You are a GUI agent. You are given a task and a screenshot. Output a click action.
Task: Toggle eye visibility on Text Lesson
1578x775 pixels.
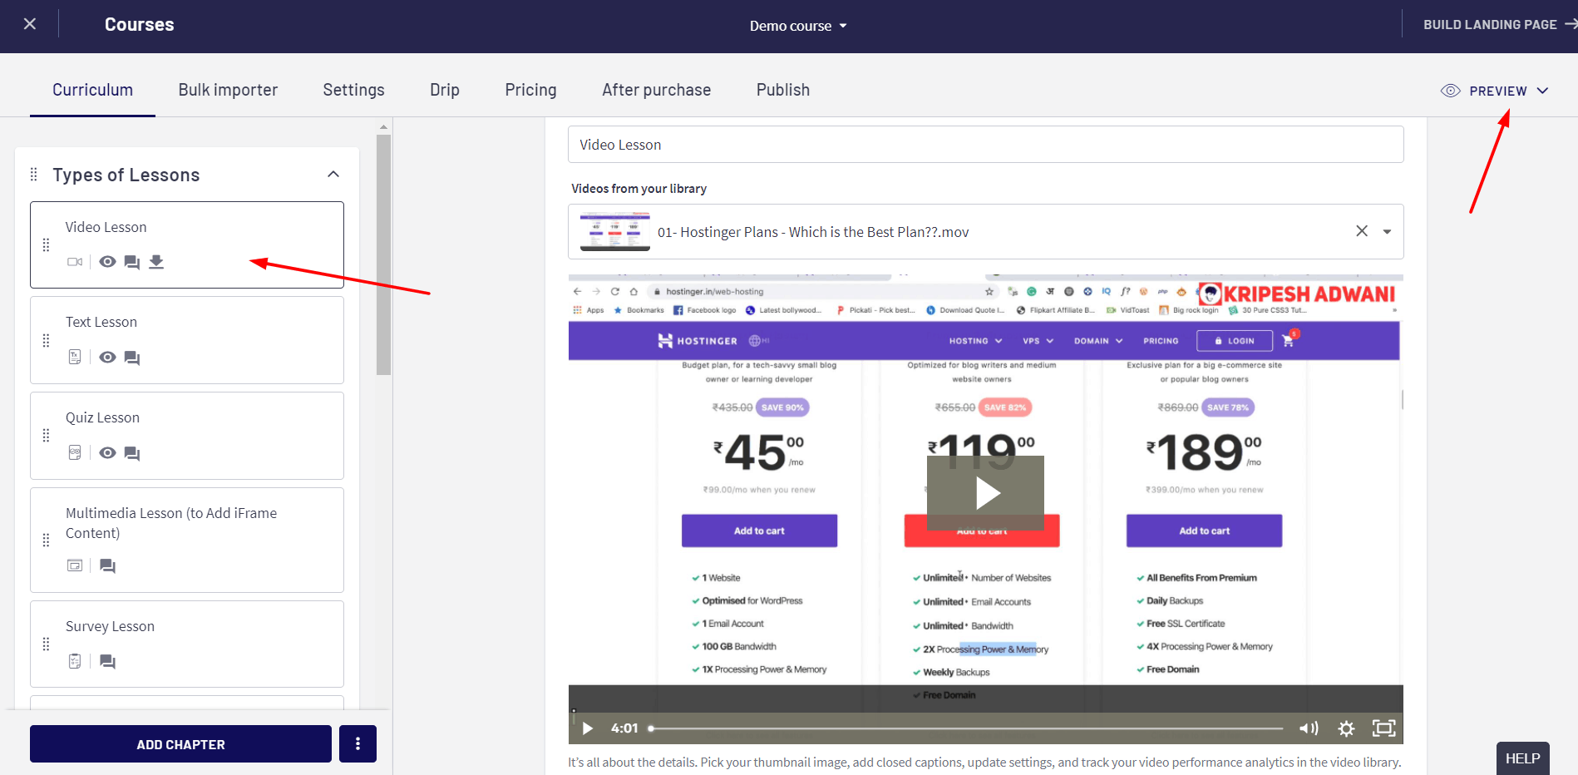click(x=107, y=358)
